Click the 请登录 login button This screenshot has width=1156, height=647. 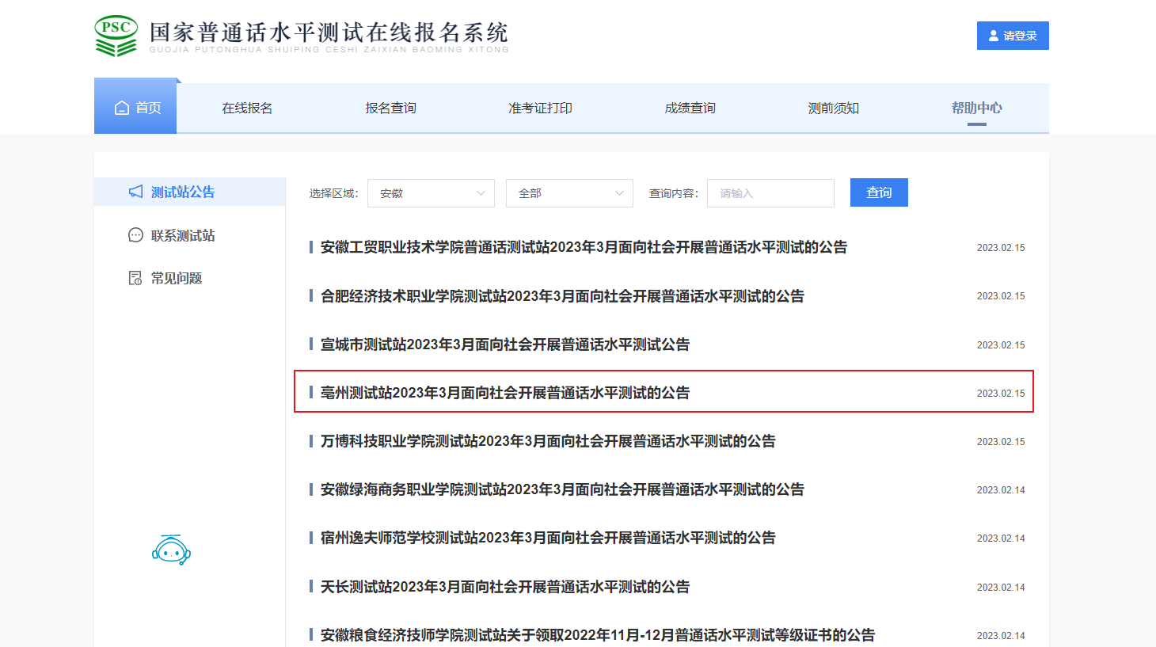point(1013,36)
